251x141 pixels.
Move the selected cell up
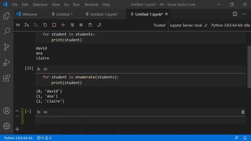point(17,111)
